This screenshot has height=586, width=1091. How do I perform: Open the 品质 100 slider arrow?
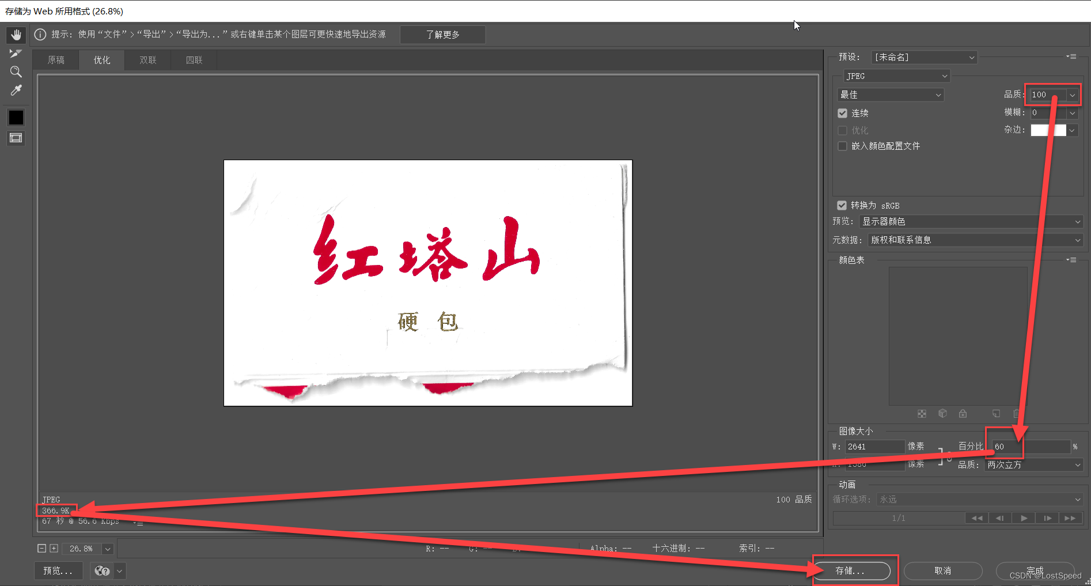tap(1073, 94)
